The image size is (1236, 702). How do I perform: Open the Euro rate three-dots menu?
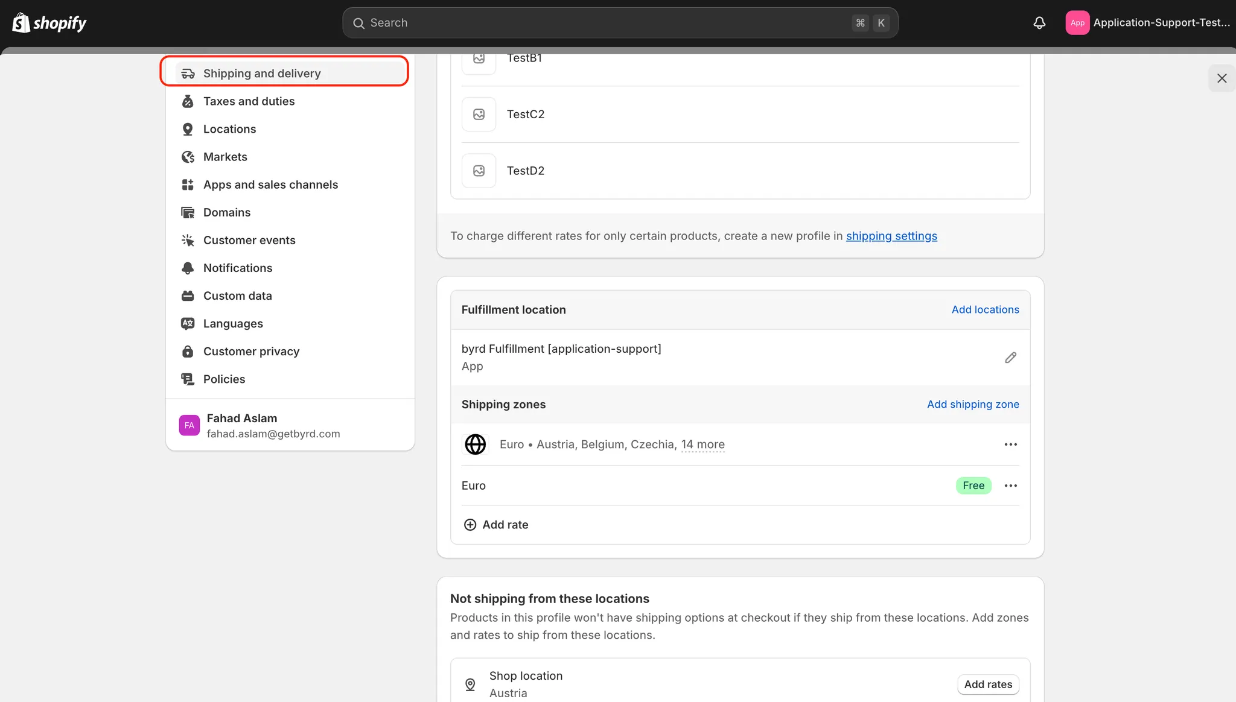click(x=1010, y=485)
